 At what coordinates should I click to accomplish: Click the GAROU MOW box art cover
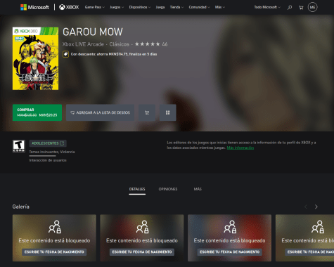pyautogui.click(x=35, y=58)
